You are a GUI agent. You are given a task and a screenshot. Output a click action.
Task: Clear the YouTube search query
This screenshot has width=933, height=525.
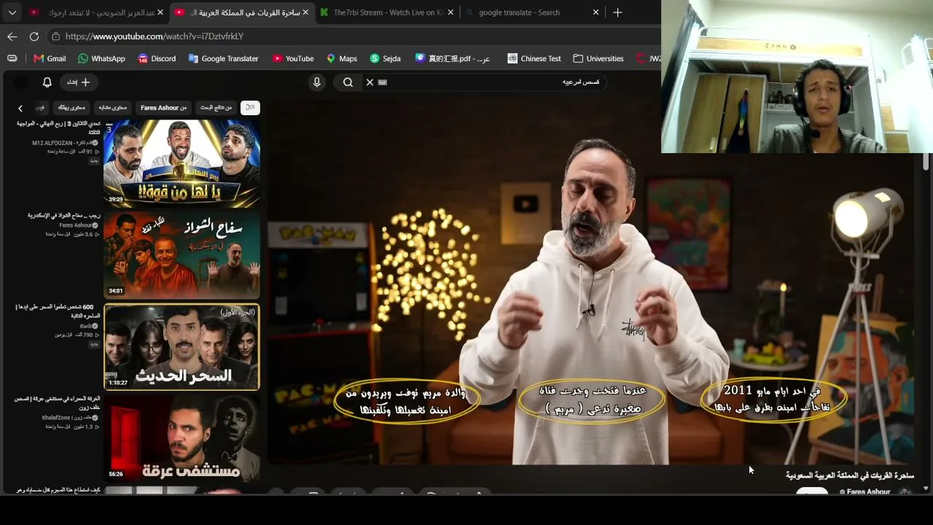coord(370,82)
